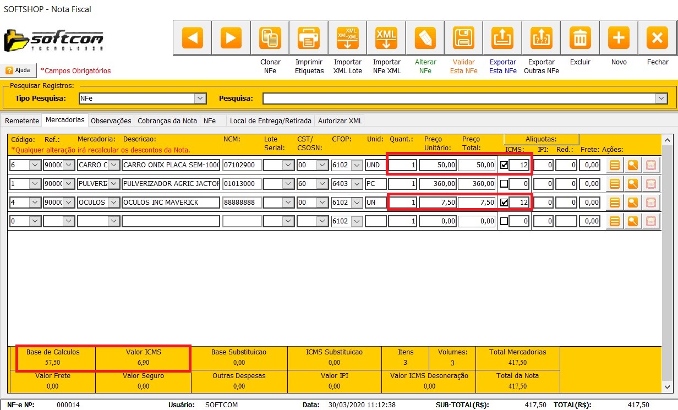Uncheck ICMS checkbox on CARRO ONIX row
The height and width of the screenshot is (410, 678).
tap(504, 165)
